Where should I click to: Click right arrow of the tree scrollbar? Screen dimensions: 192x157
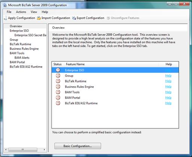44,149
